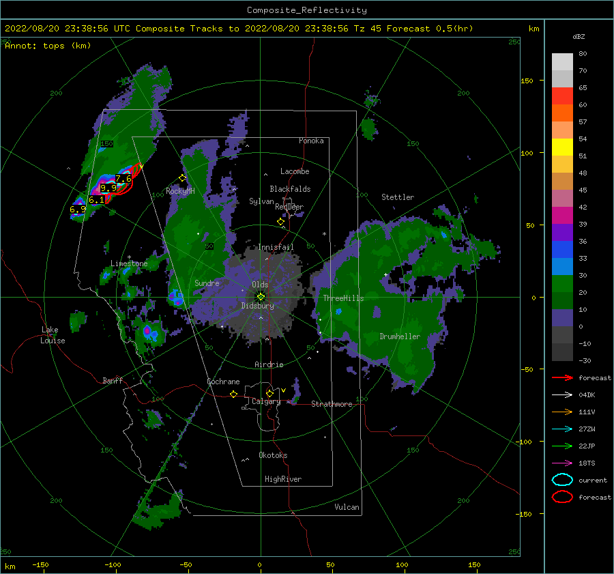Select the HighRiver label

(x=283, y=479)
